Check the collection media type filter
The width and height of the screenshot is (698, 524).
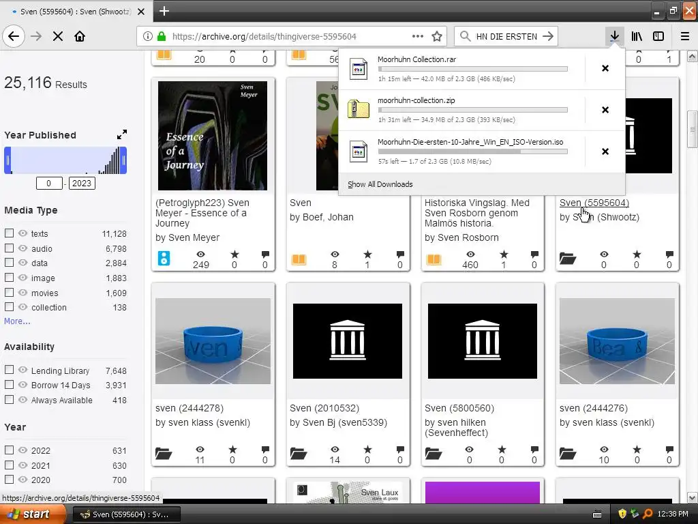[9, 307]
